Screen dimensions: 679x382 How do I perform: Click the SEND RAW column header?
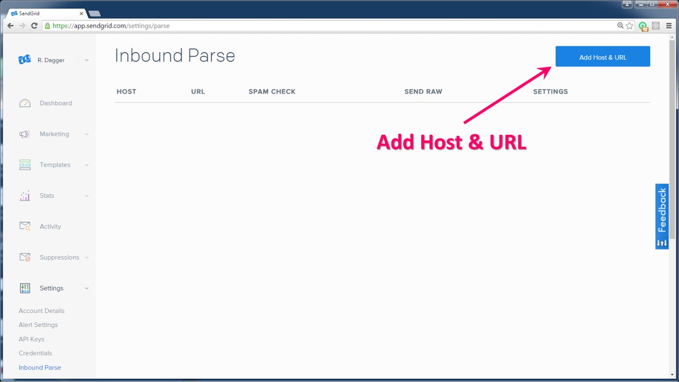tap(423, 91)
